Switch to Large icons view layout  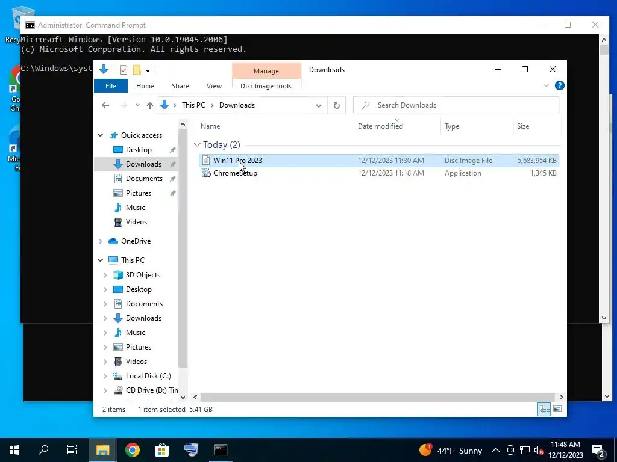click(x=557, y=409)
